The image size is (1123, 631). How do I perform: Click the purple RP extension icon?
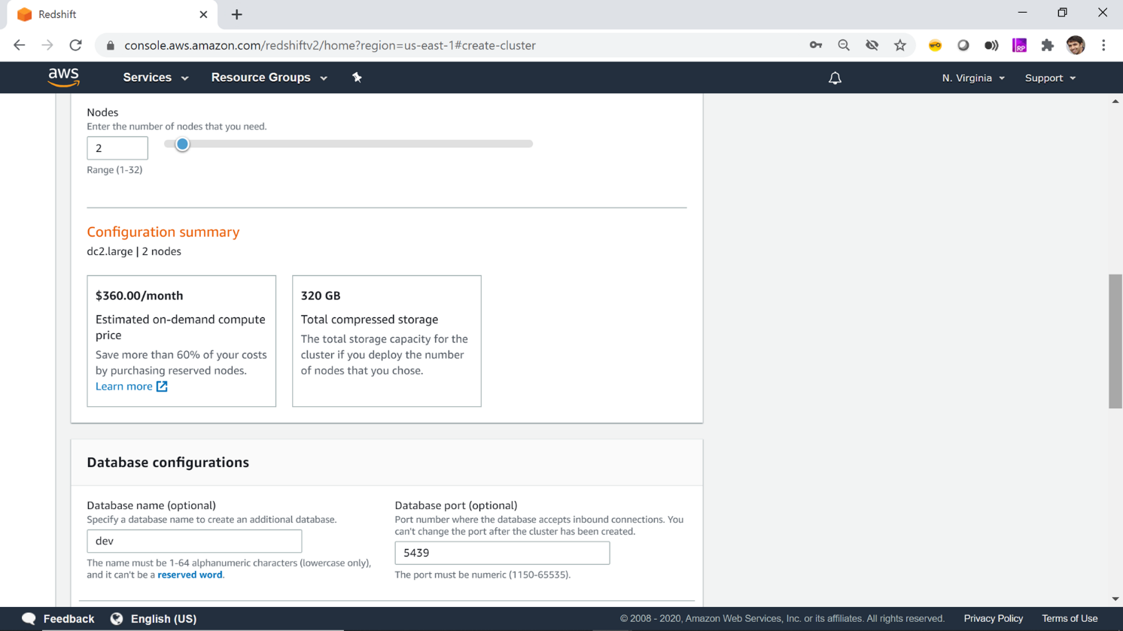click(1019, 45)
